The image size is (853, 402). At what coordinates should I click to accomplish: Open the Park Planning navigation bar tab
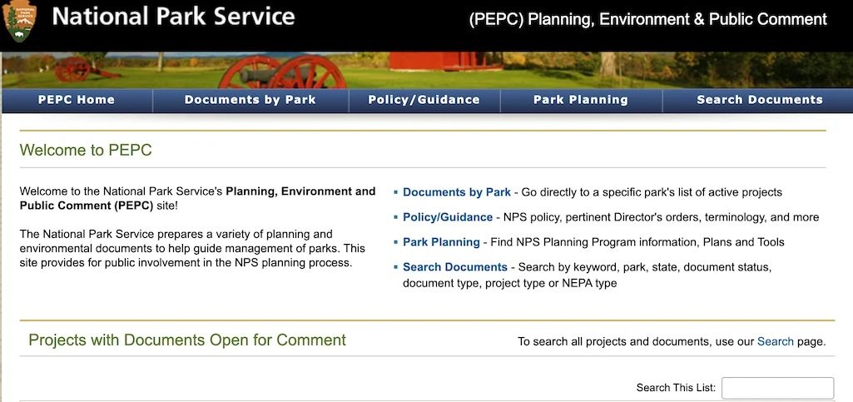click(x=580, y=100)
